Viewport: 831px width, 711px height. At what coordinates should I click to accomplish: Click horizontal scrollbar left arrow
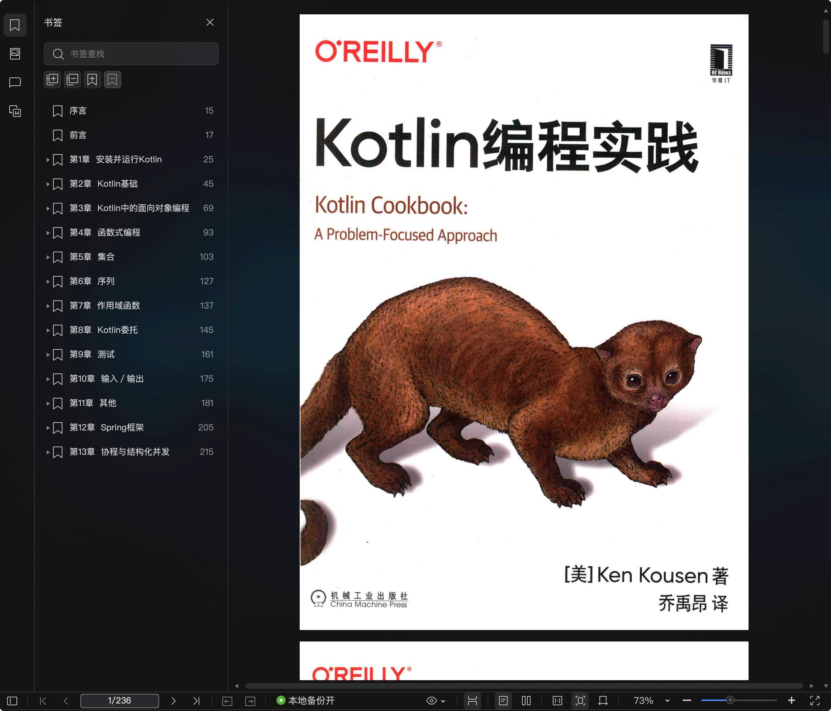tap(237, 686)
